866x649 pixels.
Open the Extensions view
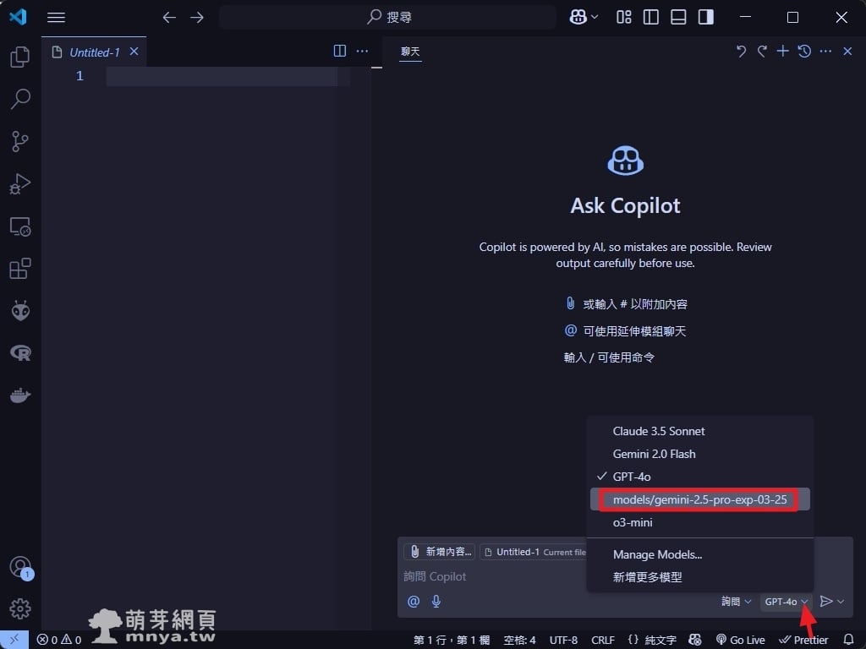pos(20,269)
